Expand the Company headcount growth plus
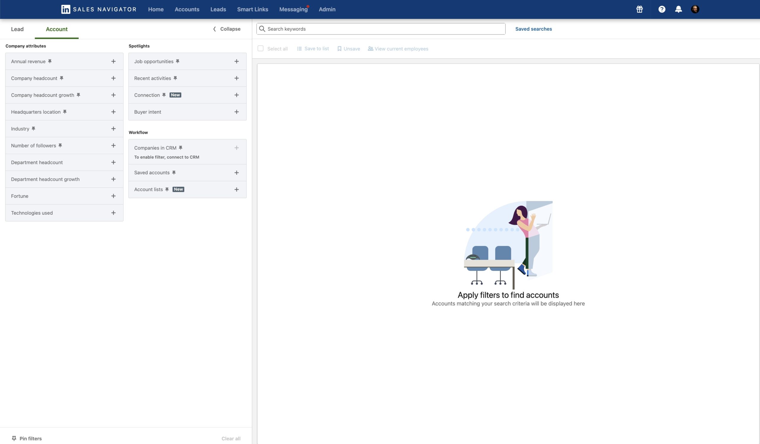The image size is (760, 444). pos(113,95)
